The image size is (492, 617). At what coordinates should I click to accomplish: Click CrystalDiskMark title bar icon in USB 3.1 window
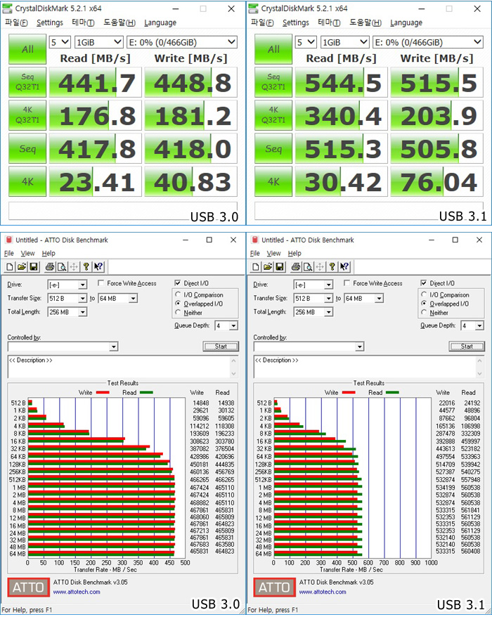tap(254, 8)
